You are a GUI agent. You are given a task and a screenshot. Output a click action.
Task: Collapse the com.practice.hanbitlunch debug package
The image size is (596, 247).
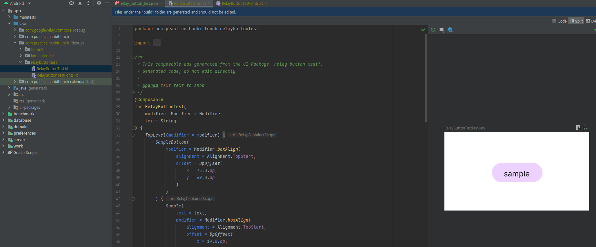[15, 43]
